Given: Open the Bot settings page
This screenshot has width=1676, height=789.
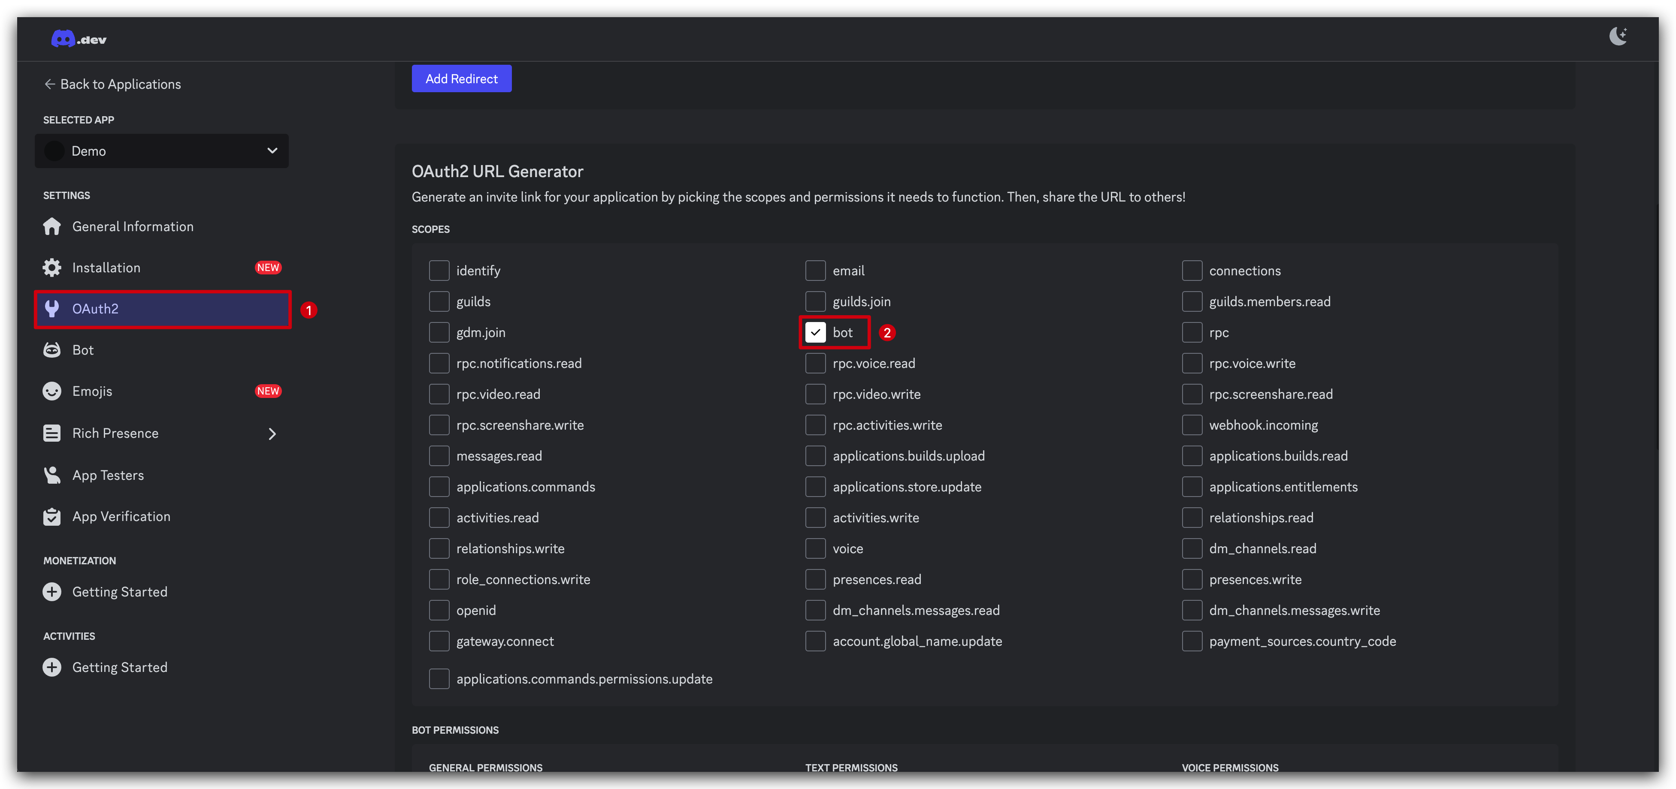Looking at the screenshot, I should coord(161,350).
